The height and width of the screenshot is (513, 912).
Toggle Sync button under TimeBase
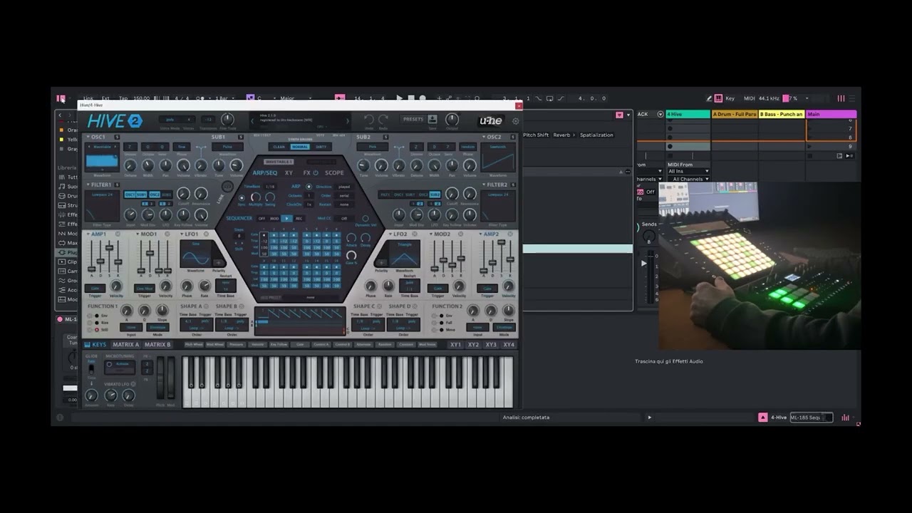(x=242, y=197)
